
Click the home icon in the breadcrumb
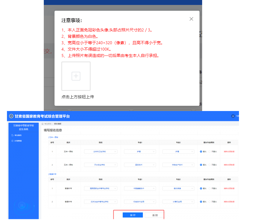[43, 124]
